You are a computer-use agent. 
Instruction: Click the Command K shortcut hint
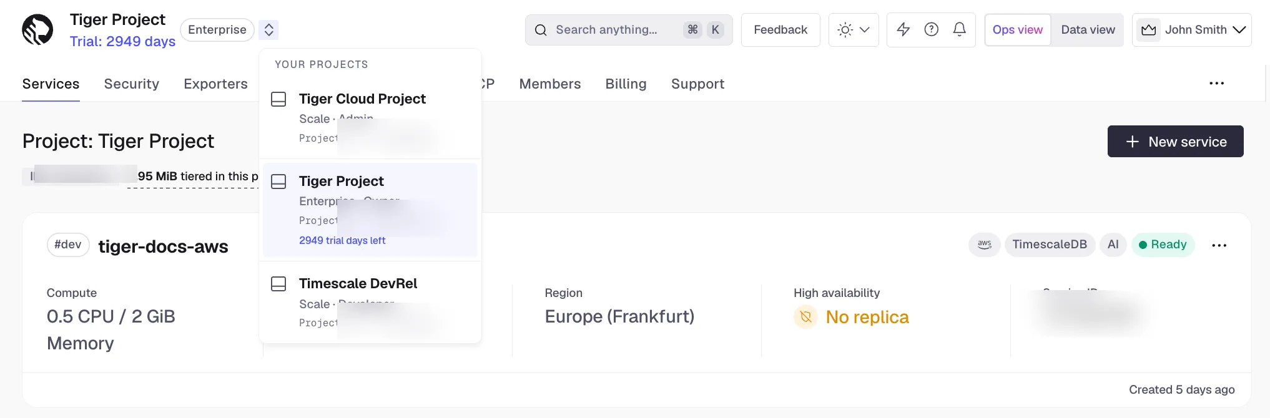[704, 29]
